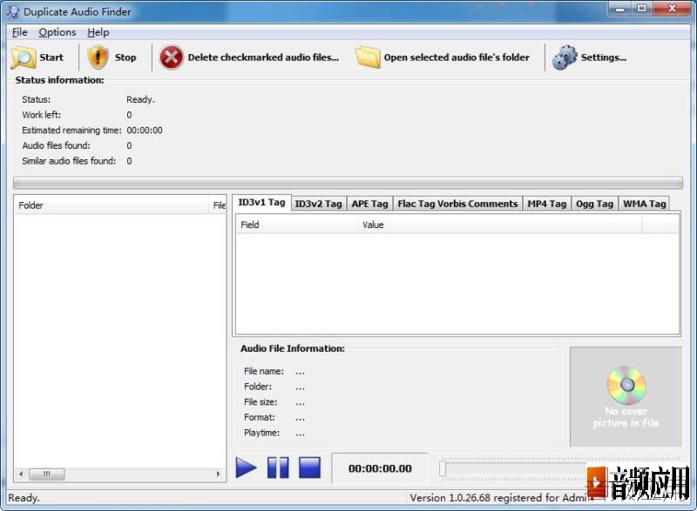Click the file list horizontal scrollbar thumb

tap(47, 474)
